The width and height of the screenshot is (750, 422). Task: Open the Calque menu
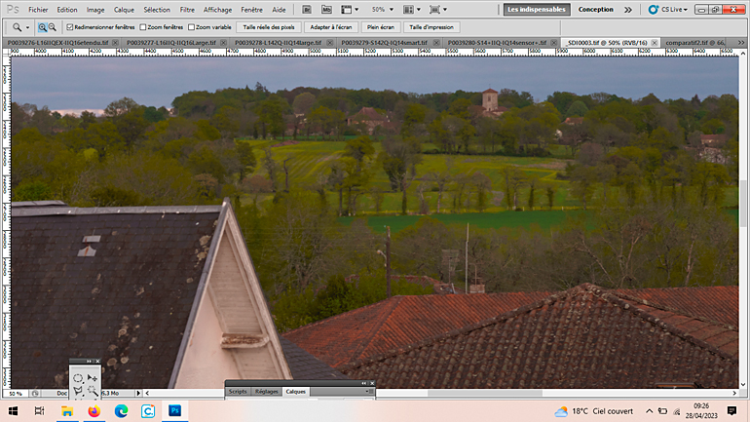click(124, 10)
